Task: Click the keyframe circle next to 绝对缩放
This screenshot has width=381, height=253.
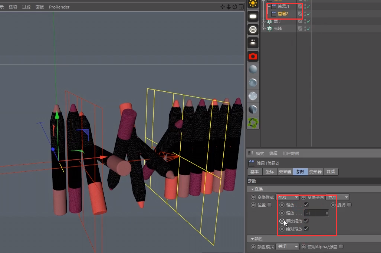Action: [x=282, y=229]
